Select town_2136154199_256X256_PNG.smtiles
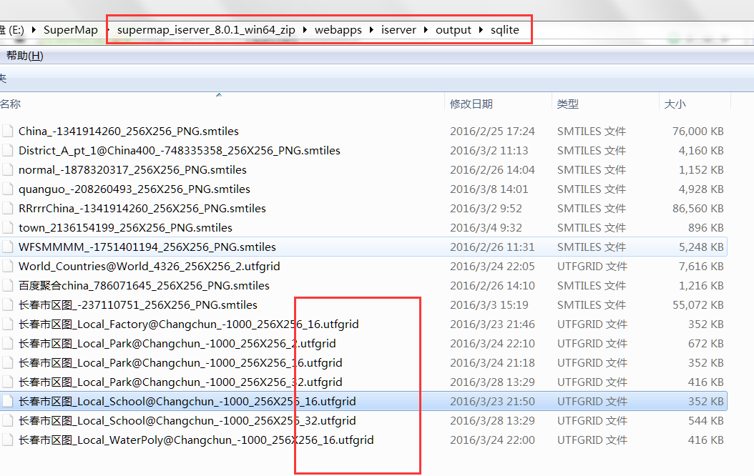Image resolution: width=754 pixels, height=476 pixels. click(x=125, y=227)
